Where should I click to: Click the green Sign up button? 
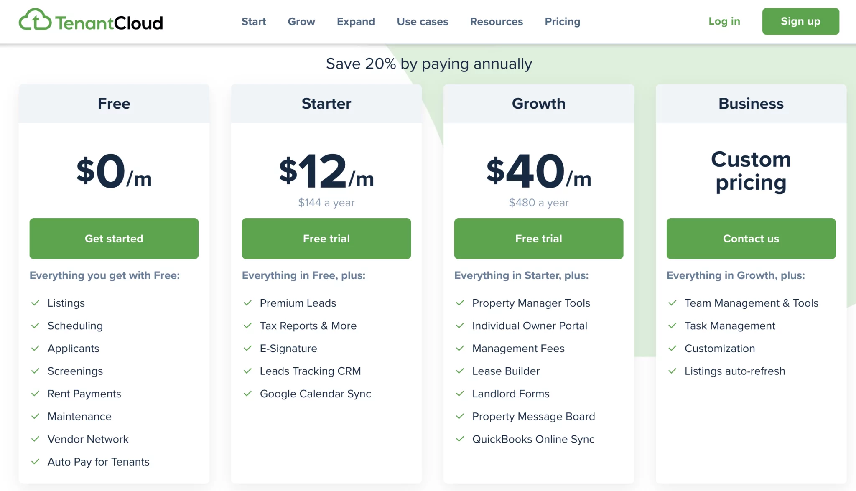pyautogui.click(x=800, y=21)
